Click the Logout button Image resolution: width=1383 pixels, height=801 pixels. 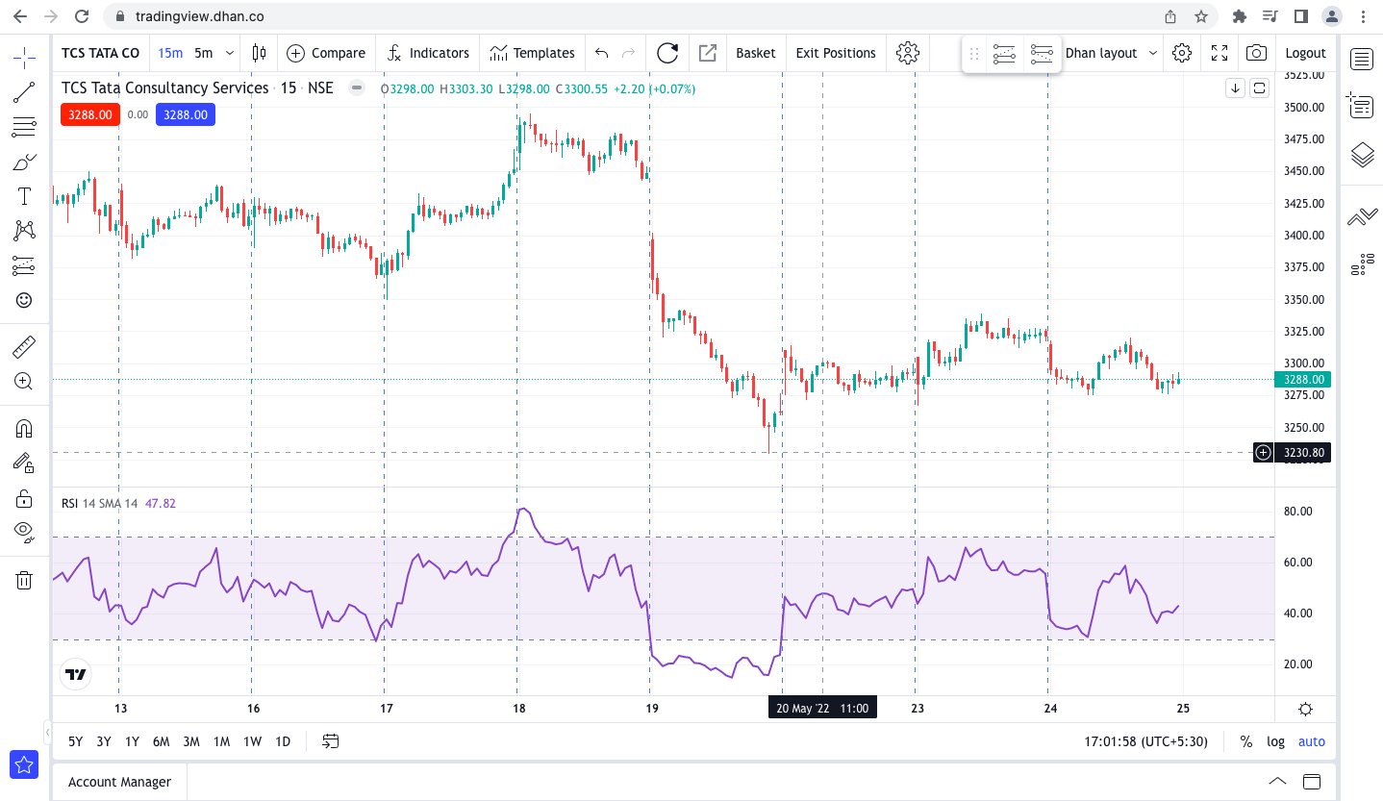point(1305,53)
